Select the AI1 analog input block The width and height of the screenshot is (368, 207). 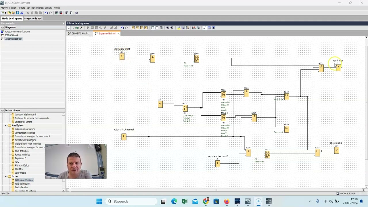coord(160,104)
